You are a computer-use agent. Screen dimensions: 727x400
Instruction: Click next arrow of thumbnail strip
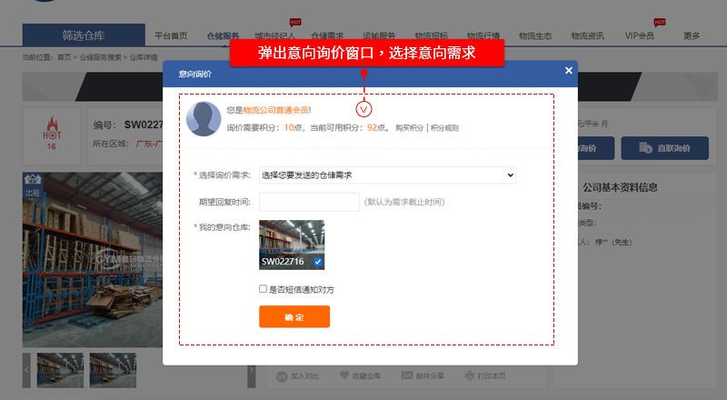(x=251, y=370)
